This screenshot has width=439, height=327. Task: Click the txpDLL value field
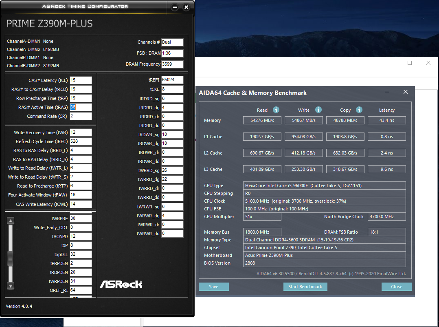(81, 254)
